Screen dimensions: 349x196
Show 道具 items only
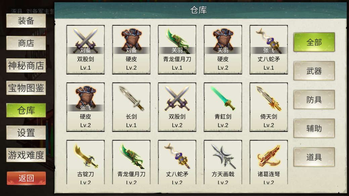pos(314,157)
